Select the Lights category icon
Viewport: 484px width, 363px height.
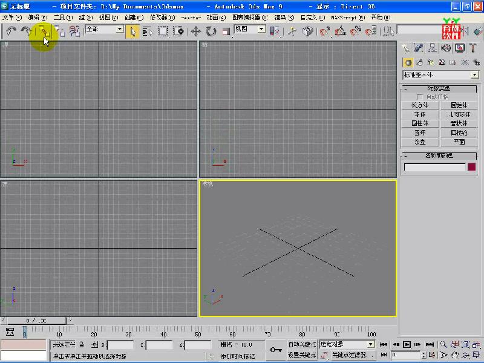pyautogui.click(x=431, y=63)
